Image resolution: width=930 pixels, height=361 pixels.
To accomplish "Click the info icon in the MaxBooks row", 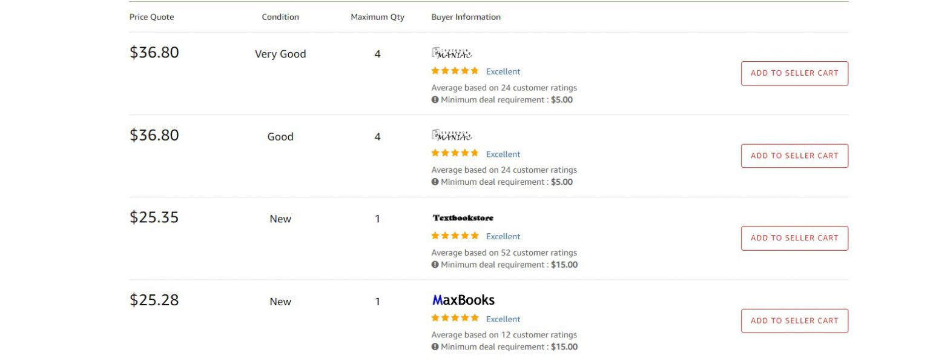I will [x=435, y=346].
